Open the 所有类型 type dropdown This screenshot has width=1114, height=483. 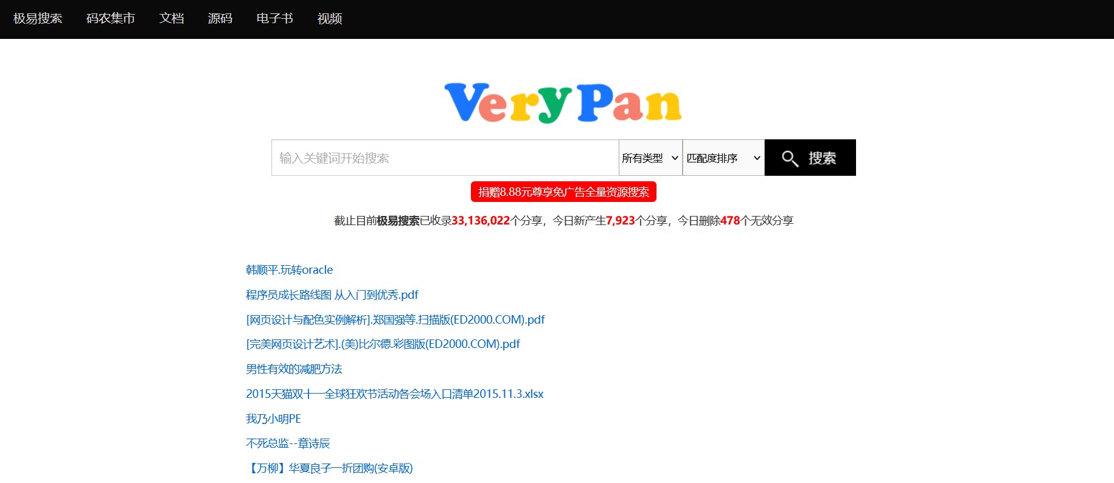pos(650,158)
